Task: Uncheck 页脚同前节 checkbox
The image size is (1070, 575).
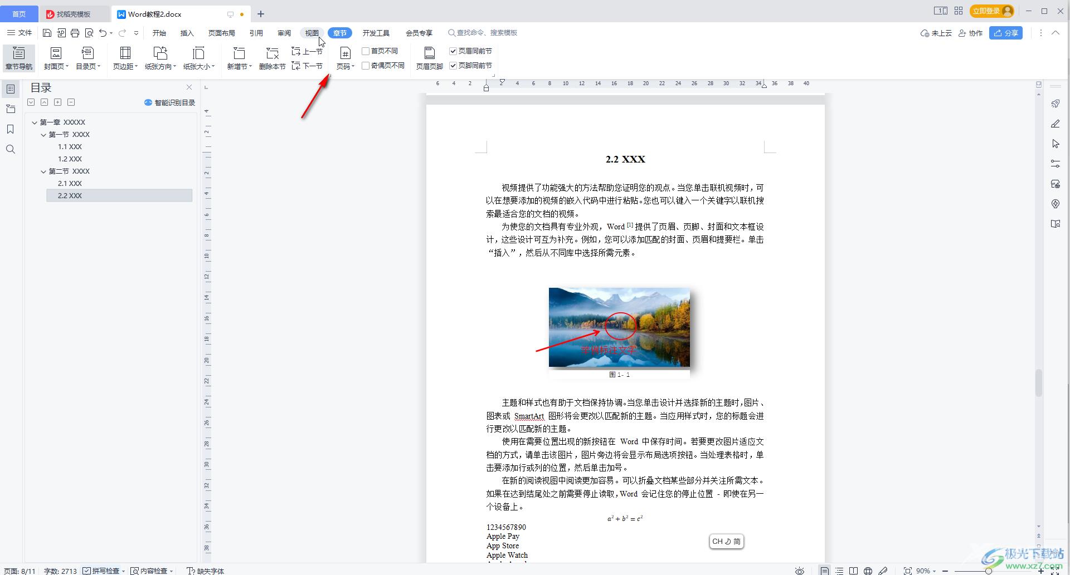Action: click(x=453, y=66)
